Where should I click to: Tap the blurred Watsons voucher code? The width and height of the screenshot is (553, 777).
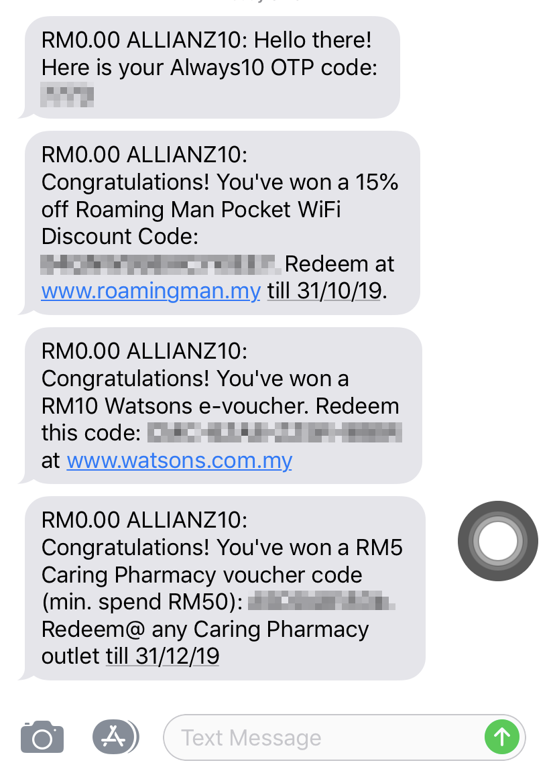click(275, 432)
